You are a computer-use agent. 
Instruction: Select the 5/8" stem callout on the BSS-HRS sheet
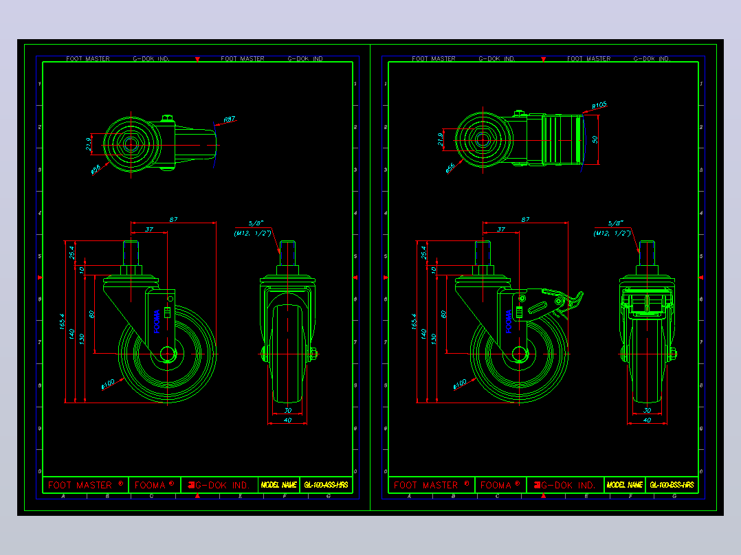(616, 223)
